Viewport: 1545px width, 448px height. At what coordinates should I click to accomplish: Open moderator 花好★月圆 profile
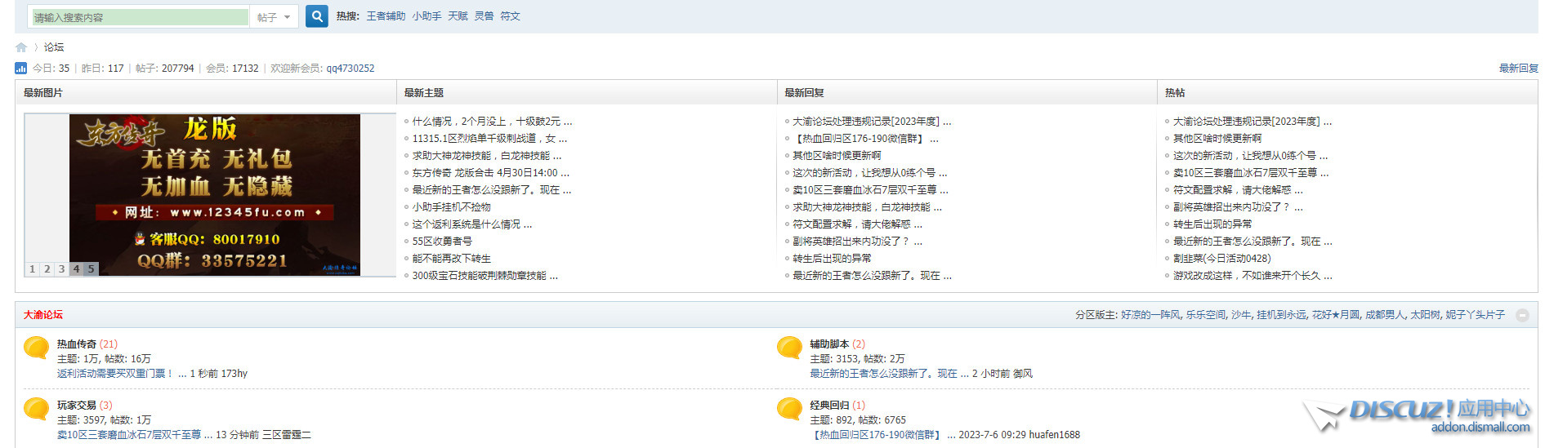1336,315
